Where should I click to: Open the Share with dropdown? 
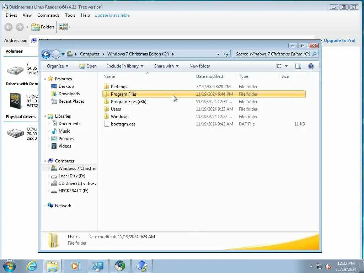[166, 66]
